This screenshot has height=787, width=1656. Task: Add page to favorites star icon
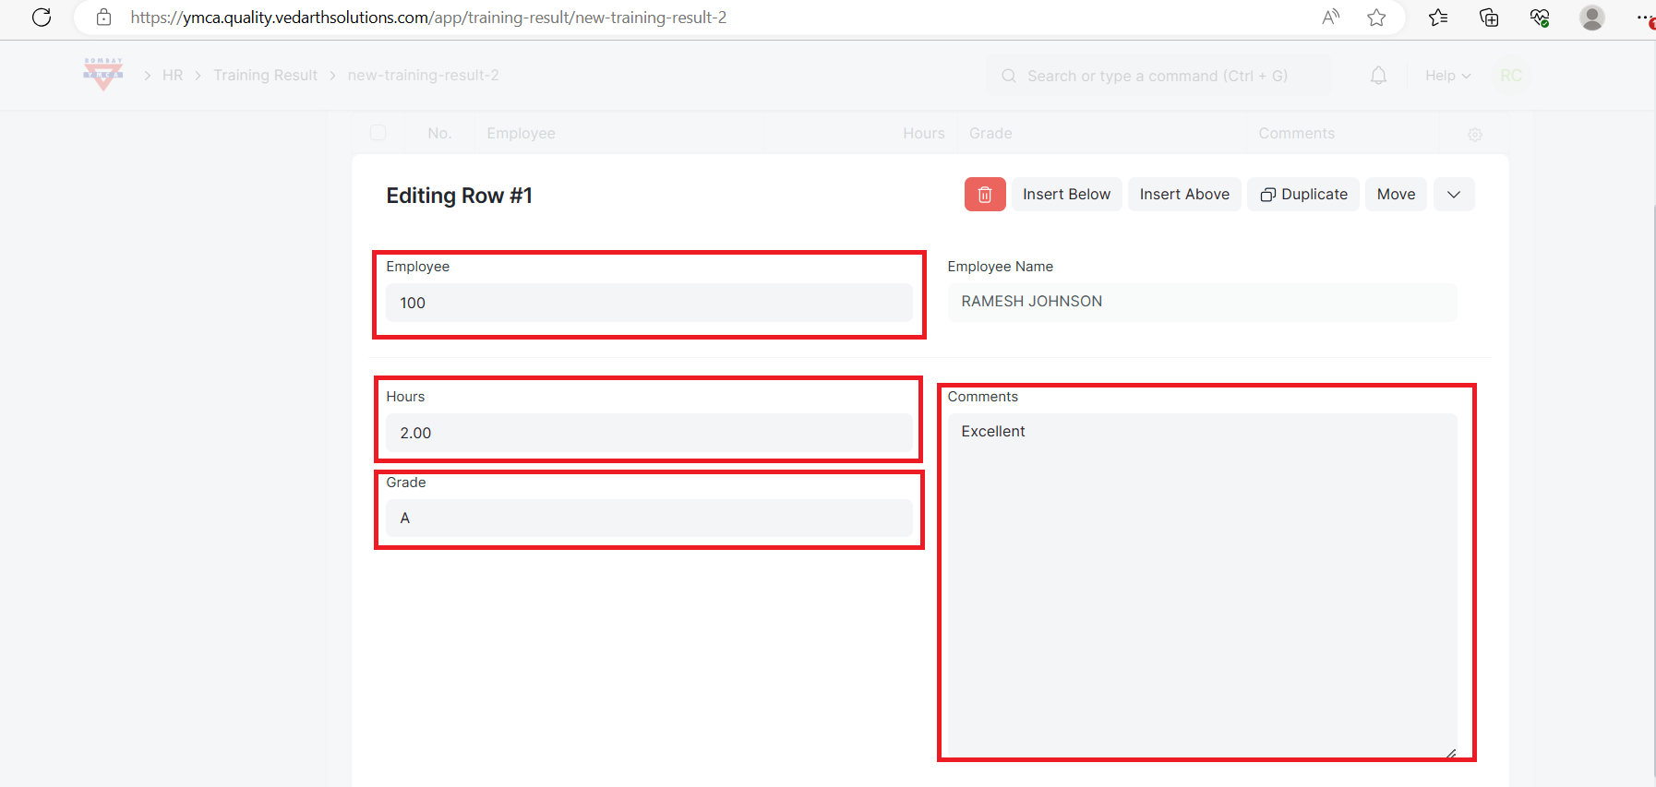1376,18
